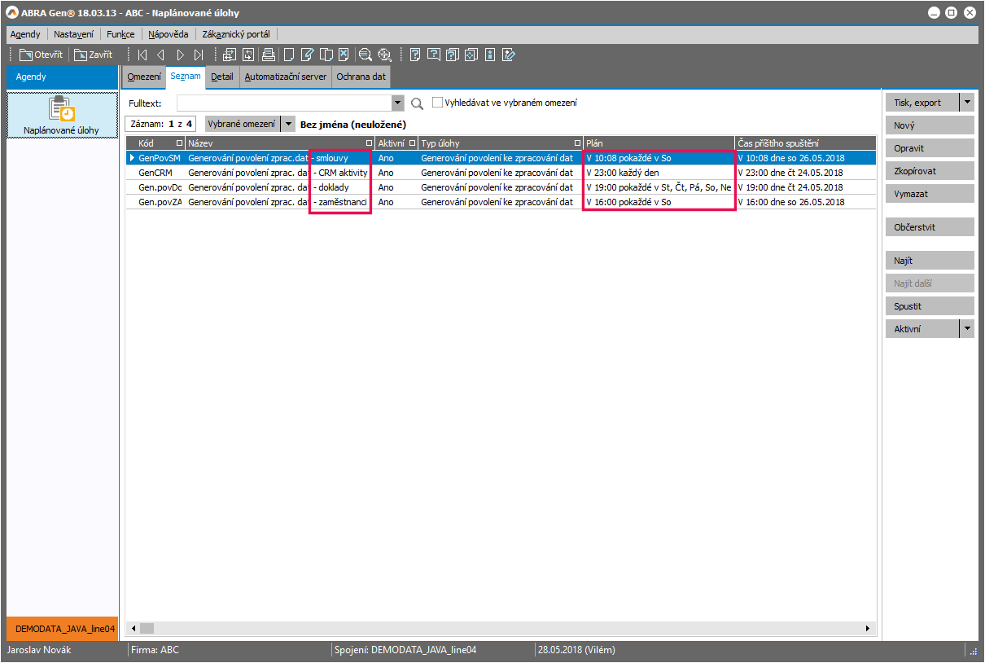Jump to first record arrow icon
The image size is (985, 663).
(x=142, y=55)
